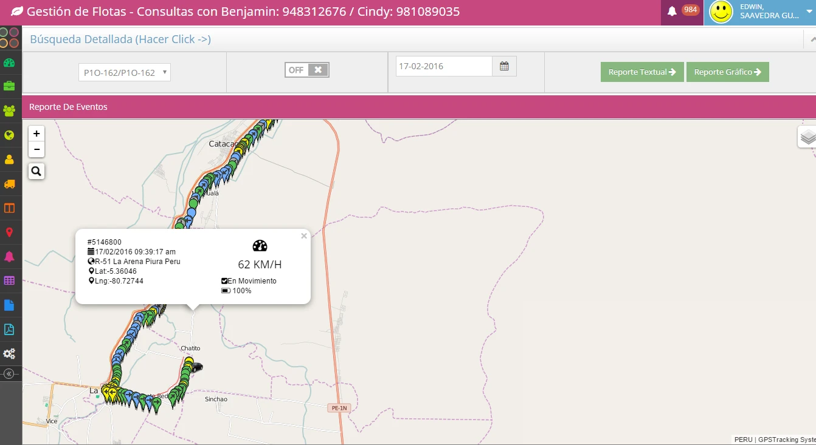This screenshot has width=816, height=445.
Task: Click the Reporte Gráfico button
Action: pos(727,72)
